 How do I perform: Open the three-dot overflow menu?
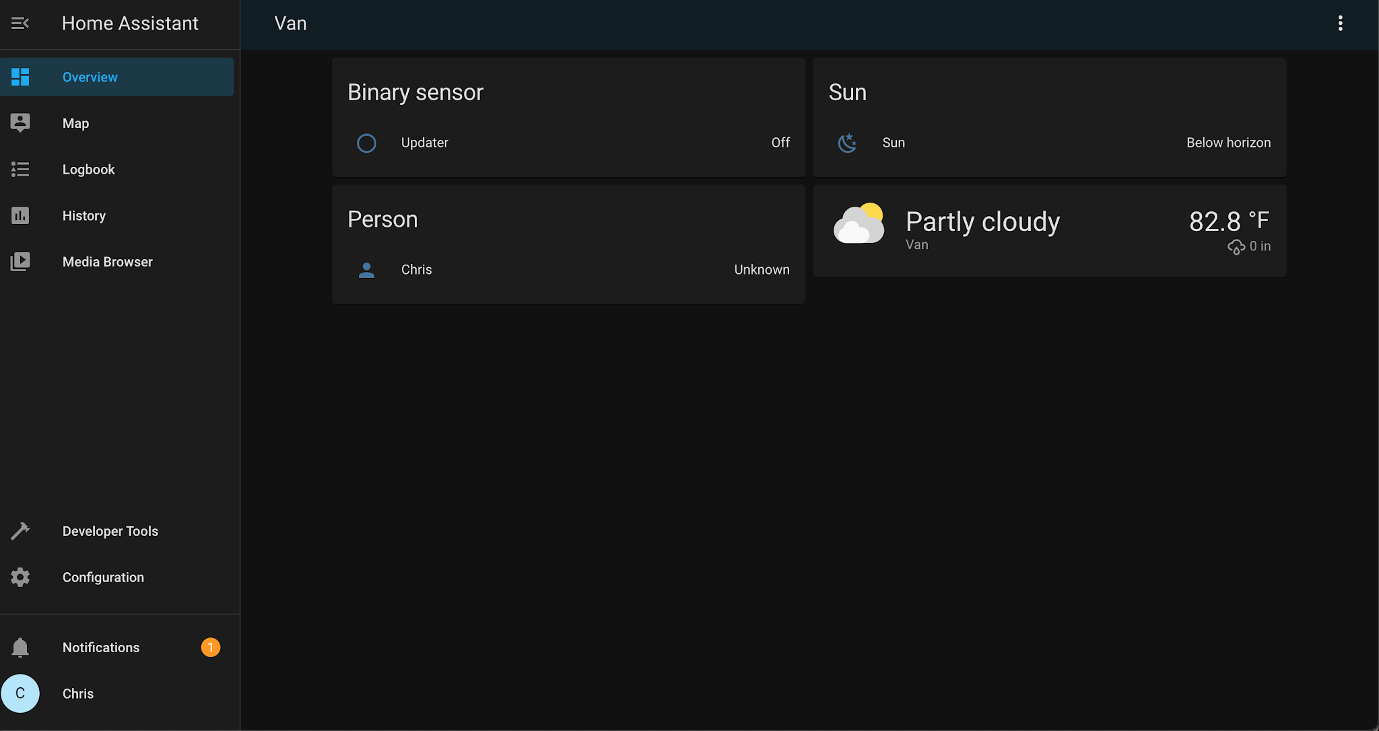(x=1341, y=23)
